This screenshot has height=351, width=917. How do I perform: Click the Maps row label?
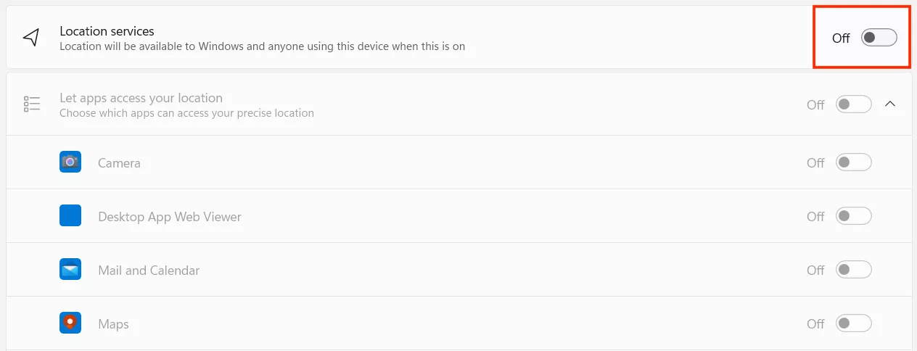(x=113, y=324)
